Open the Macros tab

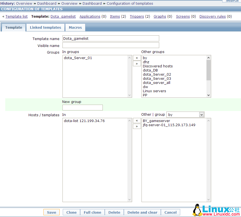point(75,28)
